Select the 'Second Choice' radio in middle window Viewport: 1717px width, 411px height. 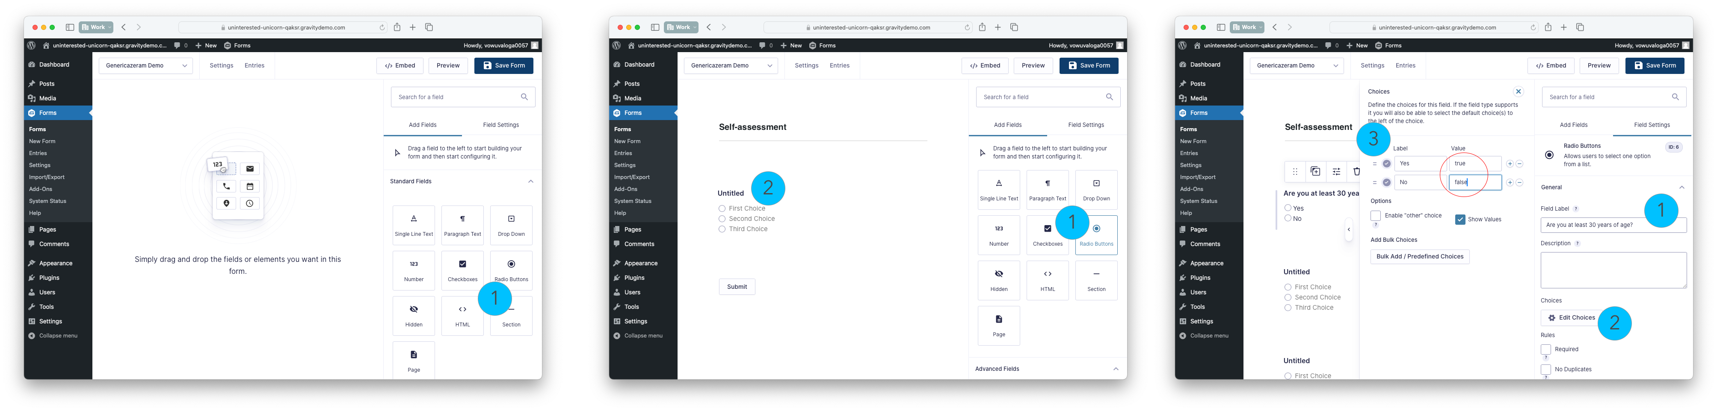(x=722, y=219)
